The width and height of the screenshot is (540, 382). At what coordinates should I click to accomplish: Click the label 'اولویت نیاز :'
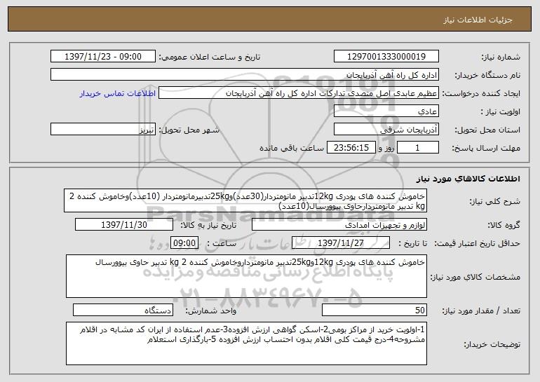501,111
